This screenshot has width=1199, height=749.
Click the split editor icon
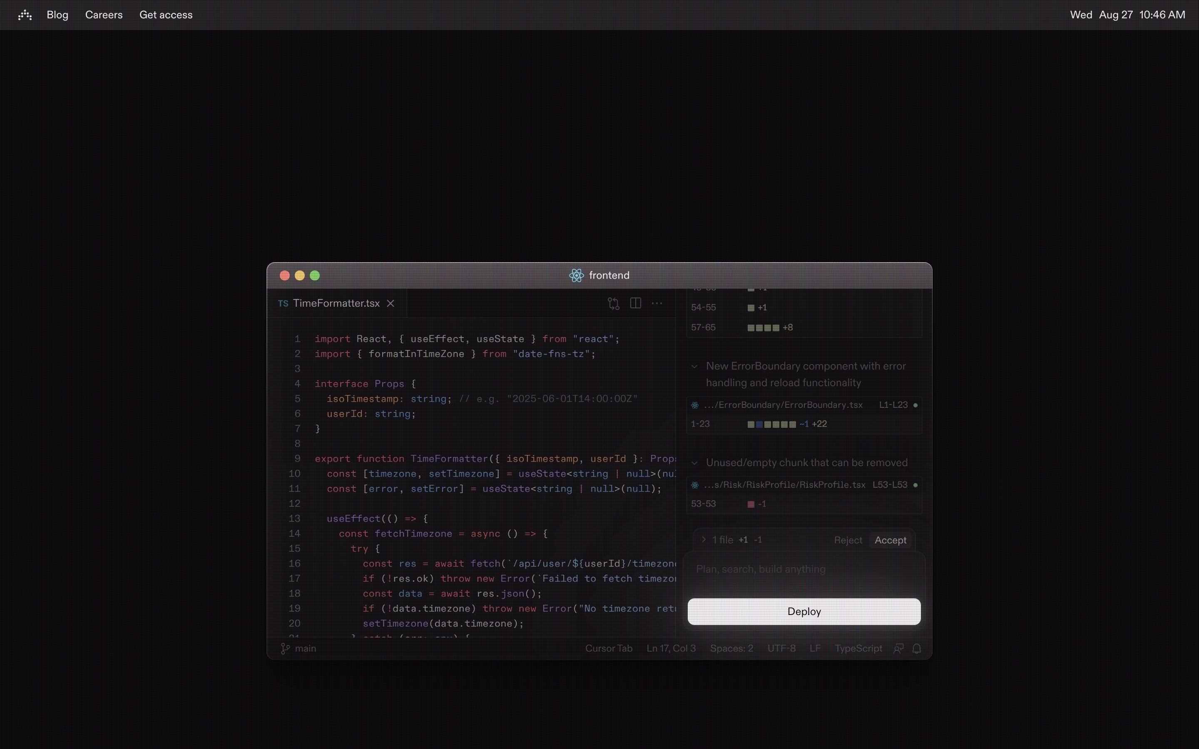click(x=635, y=303)
